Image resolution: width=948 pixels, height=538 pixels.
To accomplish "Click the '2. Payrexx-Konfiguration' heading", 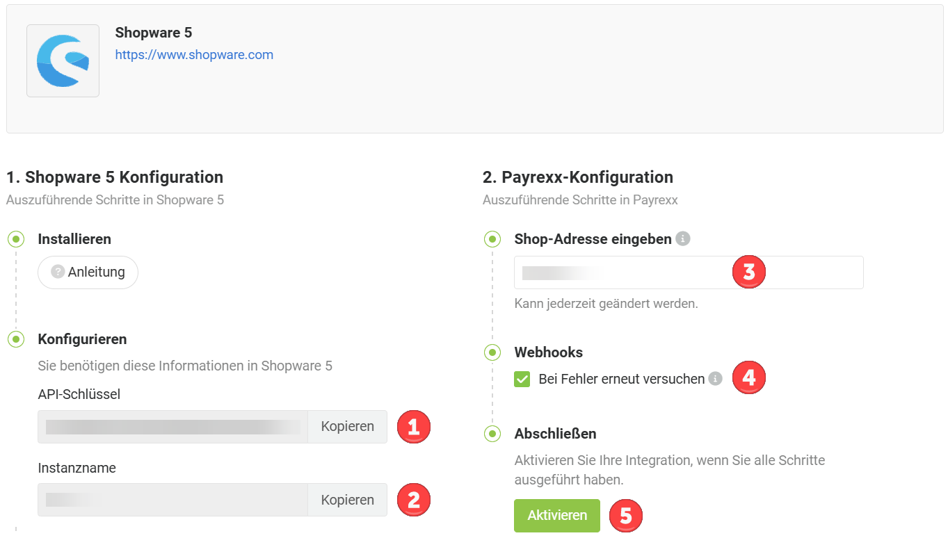I will (x=578, y=177).
